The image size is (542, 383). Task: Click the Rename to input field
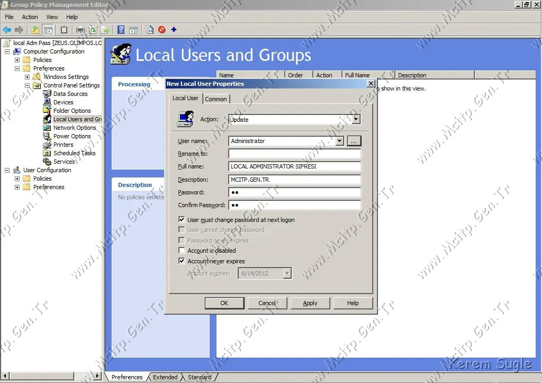click(x=294, y=154)
